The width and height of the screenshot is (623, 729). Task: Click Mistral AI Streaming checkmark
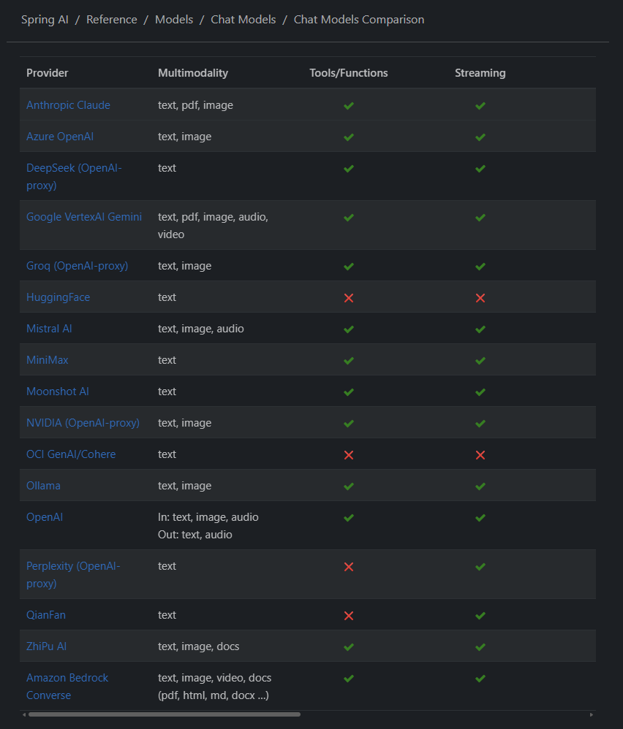click(x=480, y=329)
